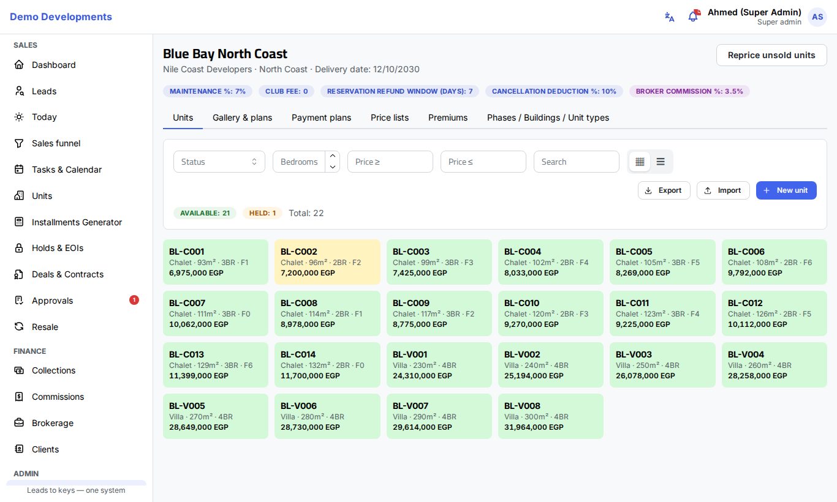Create a New unit

786,190
